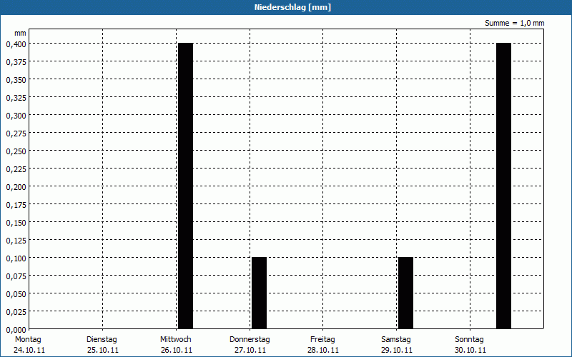The image size is (572, 357).
Task: Click the 0,350 y-axis value
Action: [x=16, y=80]
